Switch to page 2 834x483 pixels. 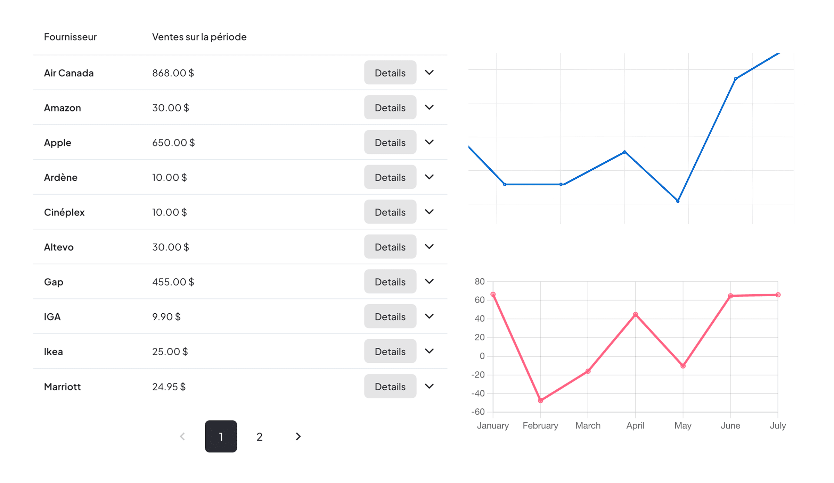259,437
